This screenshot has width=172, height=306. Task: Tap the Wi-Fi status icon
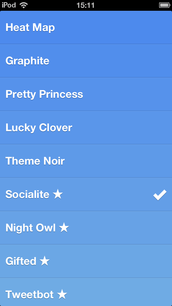click(x=24, y=5)
